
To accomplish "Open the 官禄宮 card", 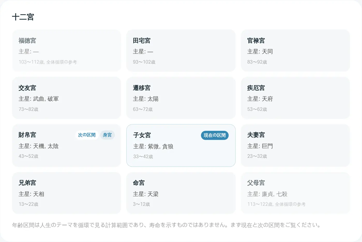I will tap(295, 51).
